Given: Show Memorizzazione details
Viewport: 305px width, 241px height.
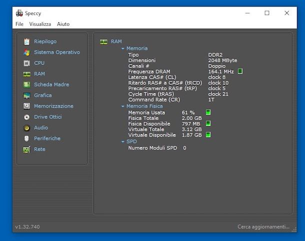Looking at the screenshot, I should tap(53, 106).
